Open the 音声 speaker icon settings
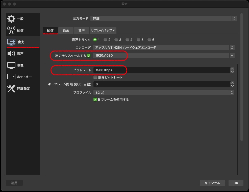Screen dimensions: 249x192 coord(11,54)
